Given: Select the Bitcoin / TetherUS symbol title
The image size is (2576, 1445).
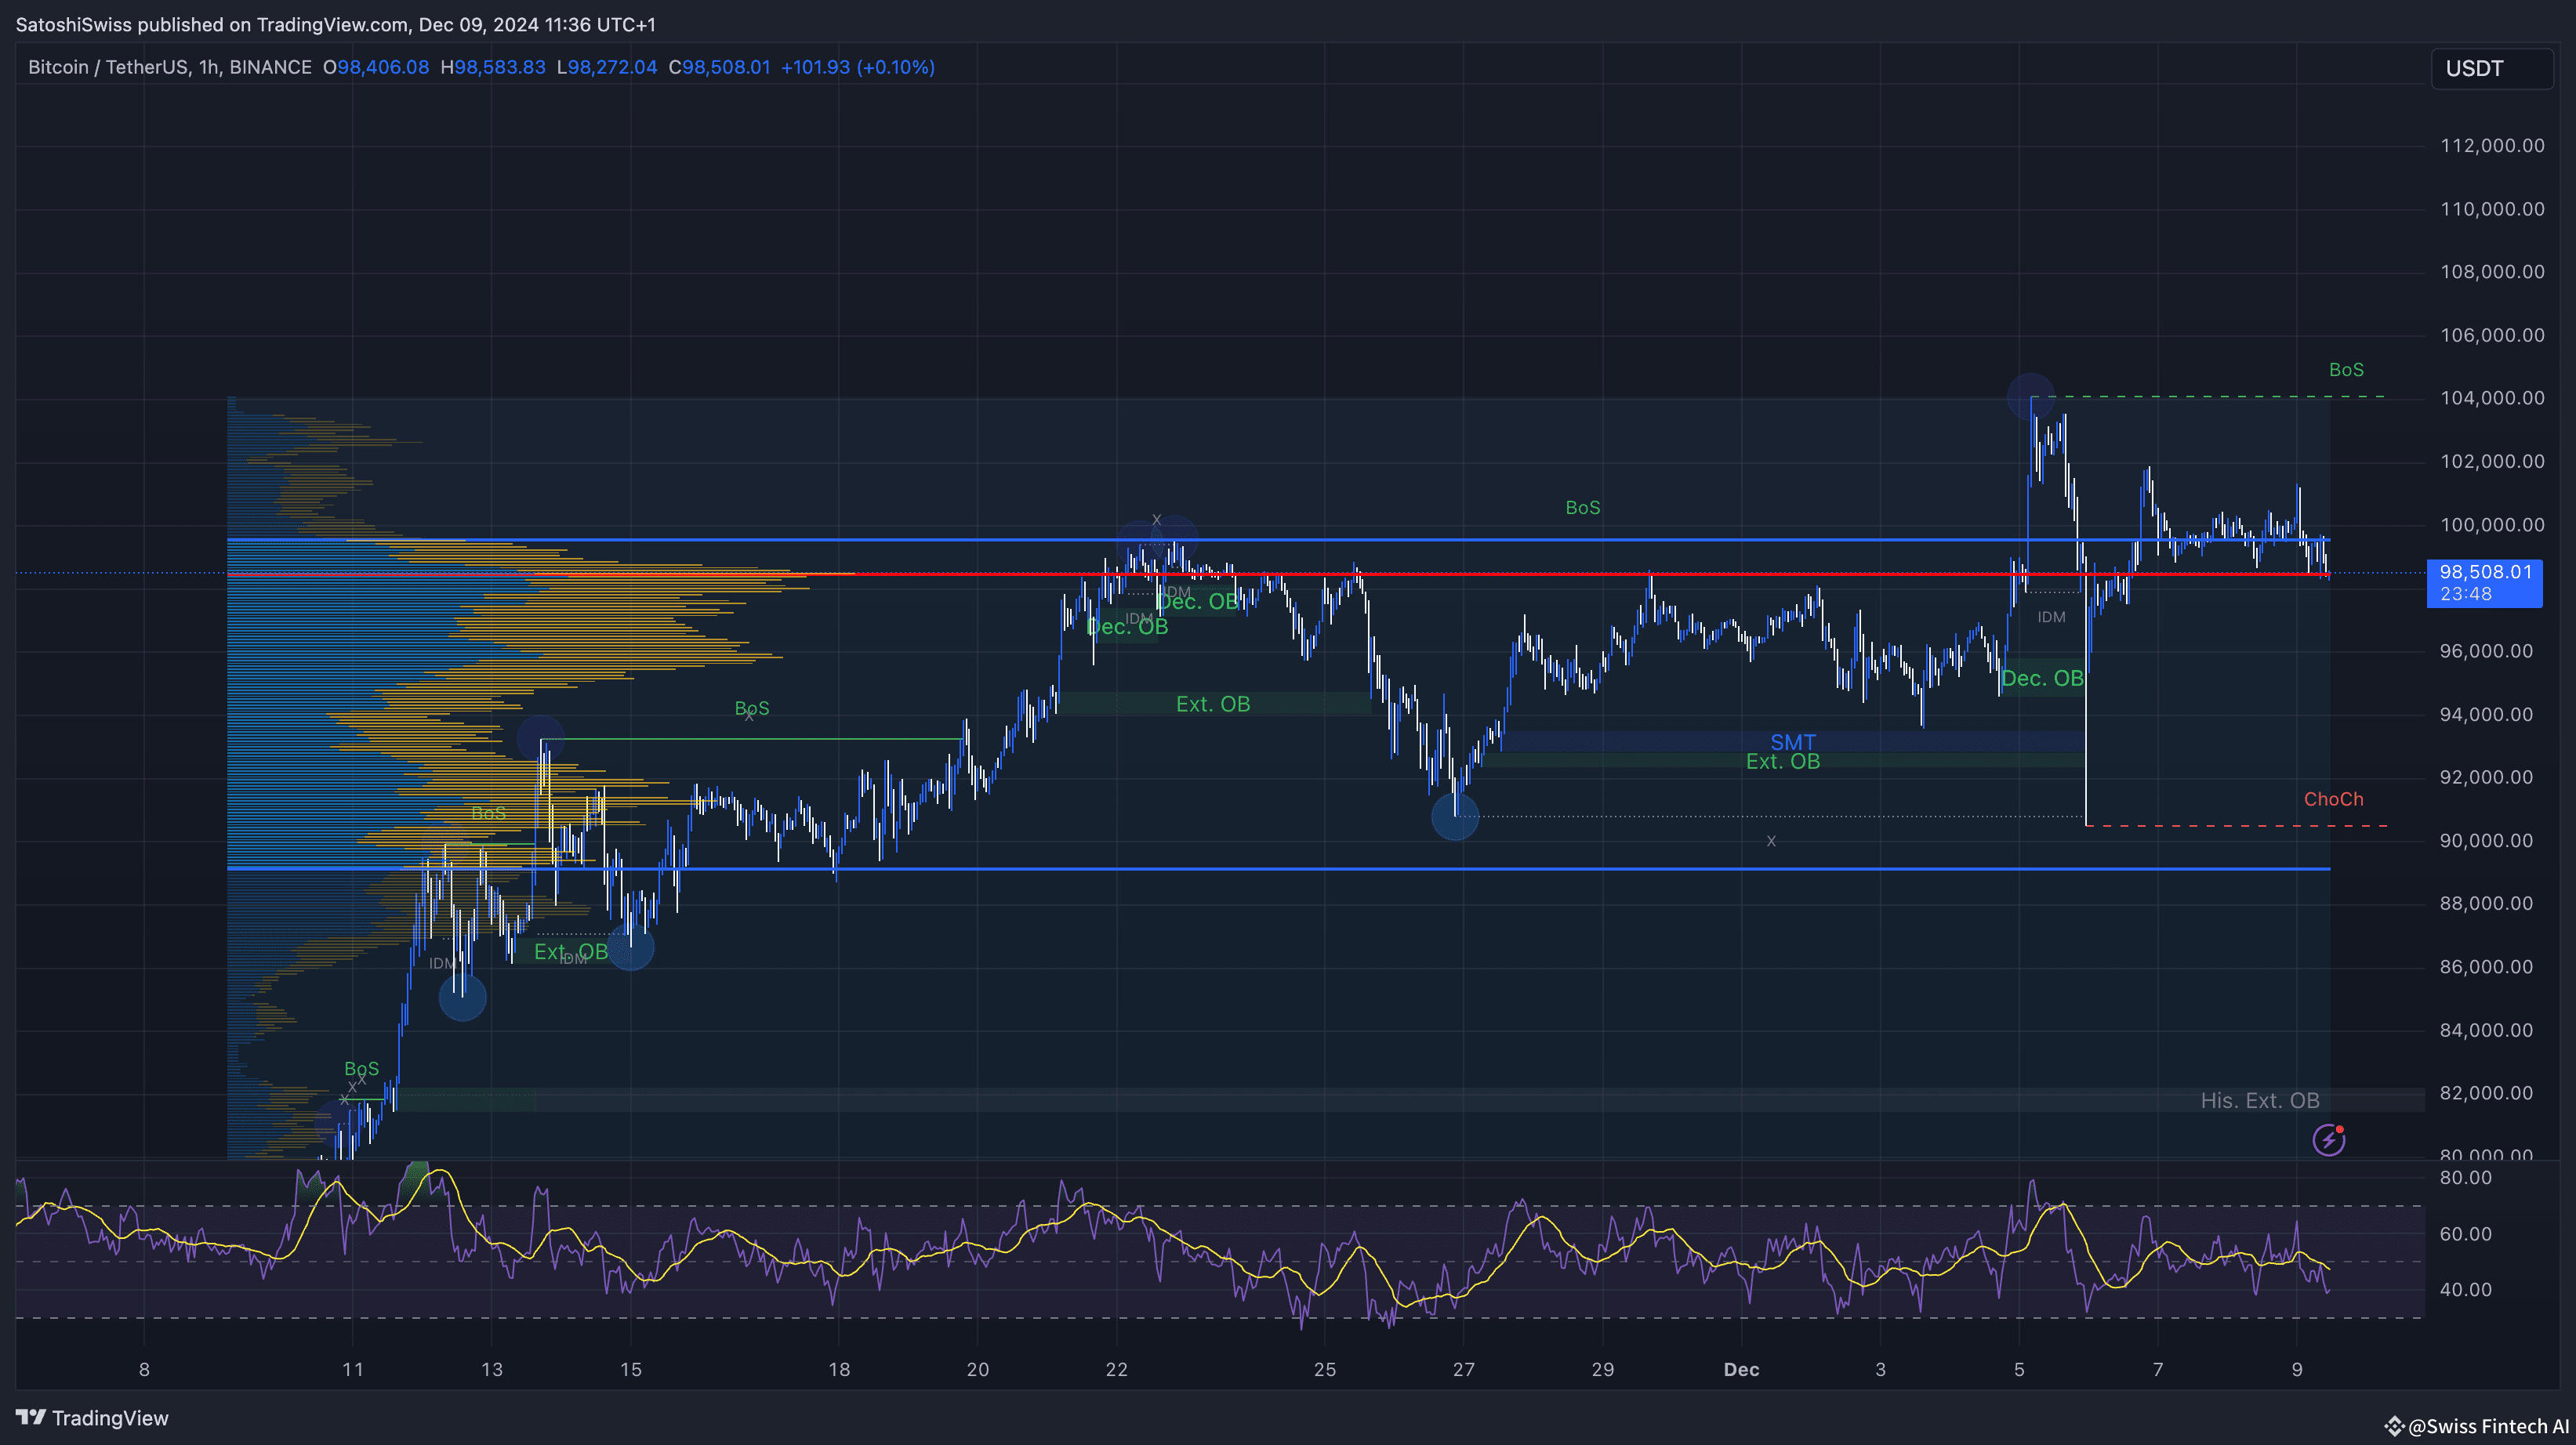Looking at the screenshot, I should tap(170, 67).
